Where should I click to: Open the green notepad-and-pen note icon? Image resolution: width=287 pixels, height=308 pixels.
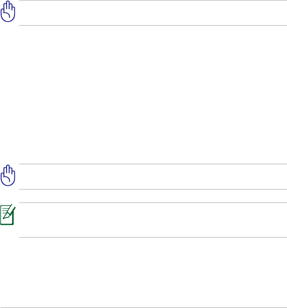(x=8, y=214)
